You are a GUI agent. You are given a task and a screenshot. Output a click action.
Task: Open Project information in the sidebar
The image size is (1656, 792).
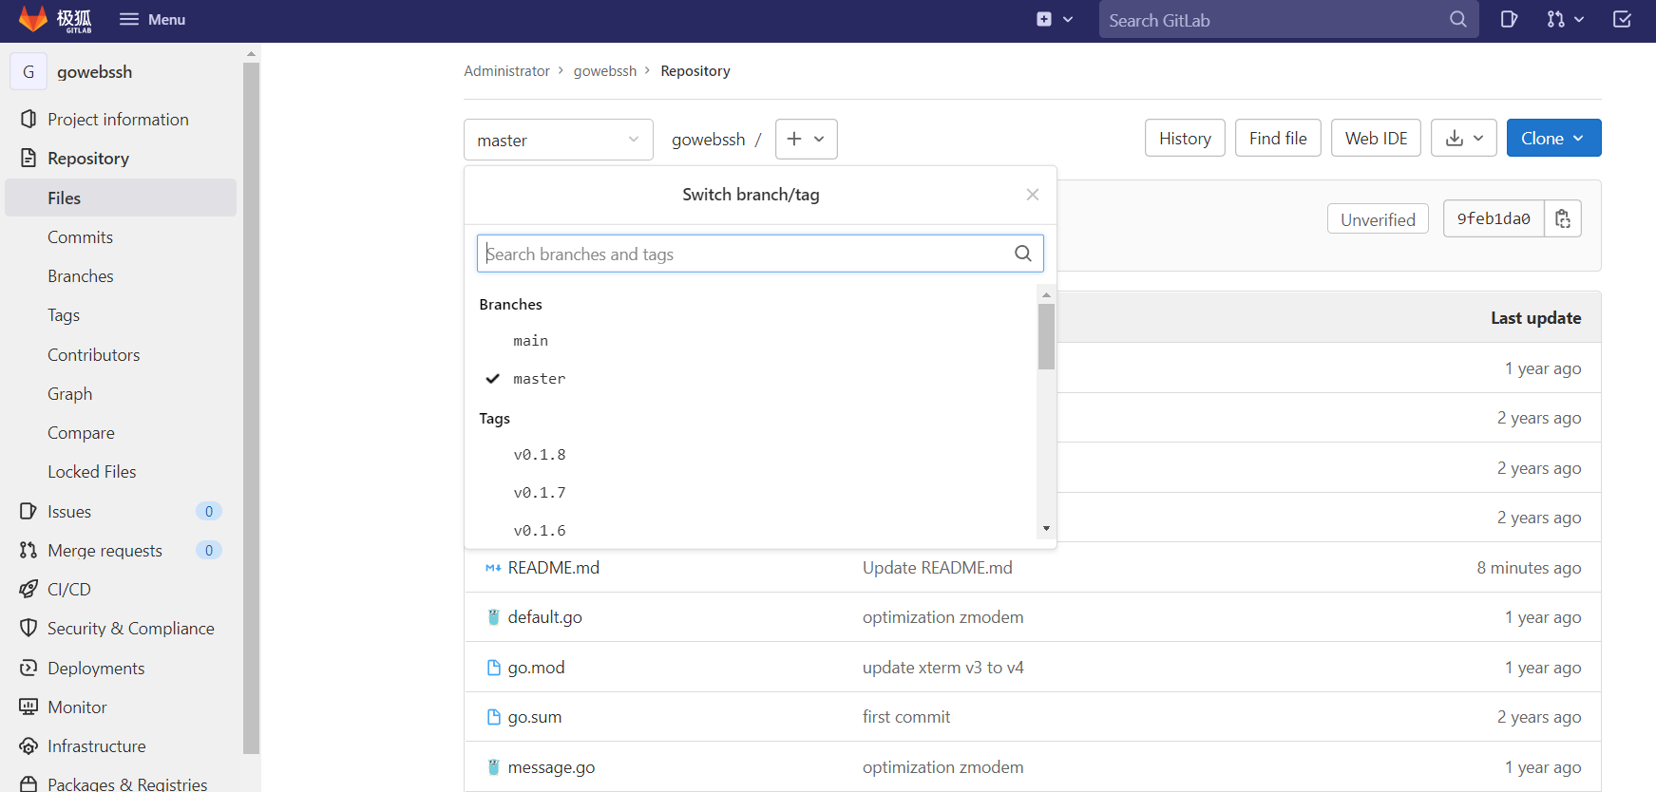(x=118, y=119)
